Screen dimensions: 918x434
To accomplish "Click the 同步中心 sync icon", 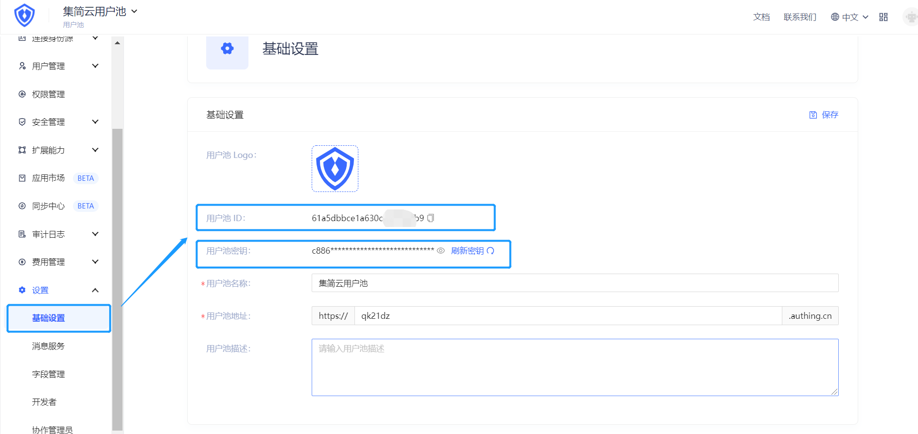I will pos(22,206).
